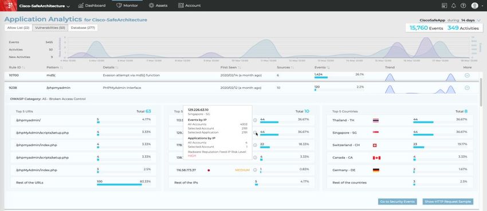This screenshot has height=211, width=487.
Task: Open the help question mark icon
Action: [x=463, y=6]
